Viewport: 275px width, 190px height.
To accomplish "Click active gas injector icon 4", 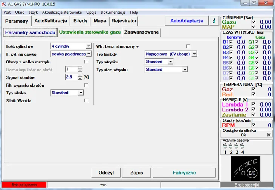I will (x=242, y=146).
